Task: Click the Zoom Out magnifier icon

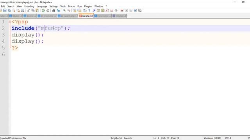Action: (69, 10)
